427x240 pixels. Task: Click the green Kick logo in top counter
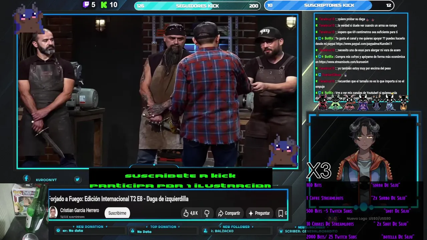[x=104, y=5]
